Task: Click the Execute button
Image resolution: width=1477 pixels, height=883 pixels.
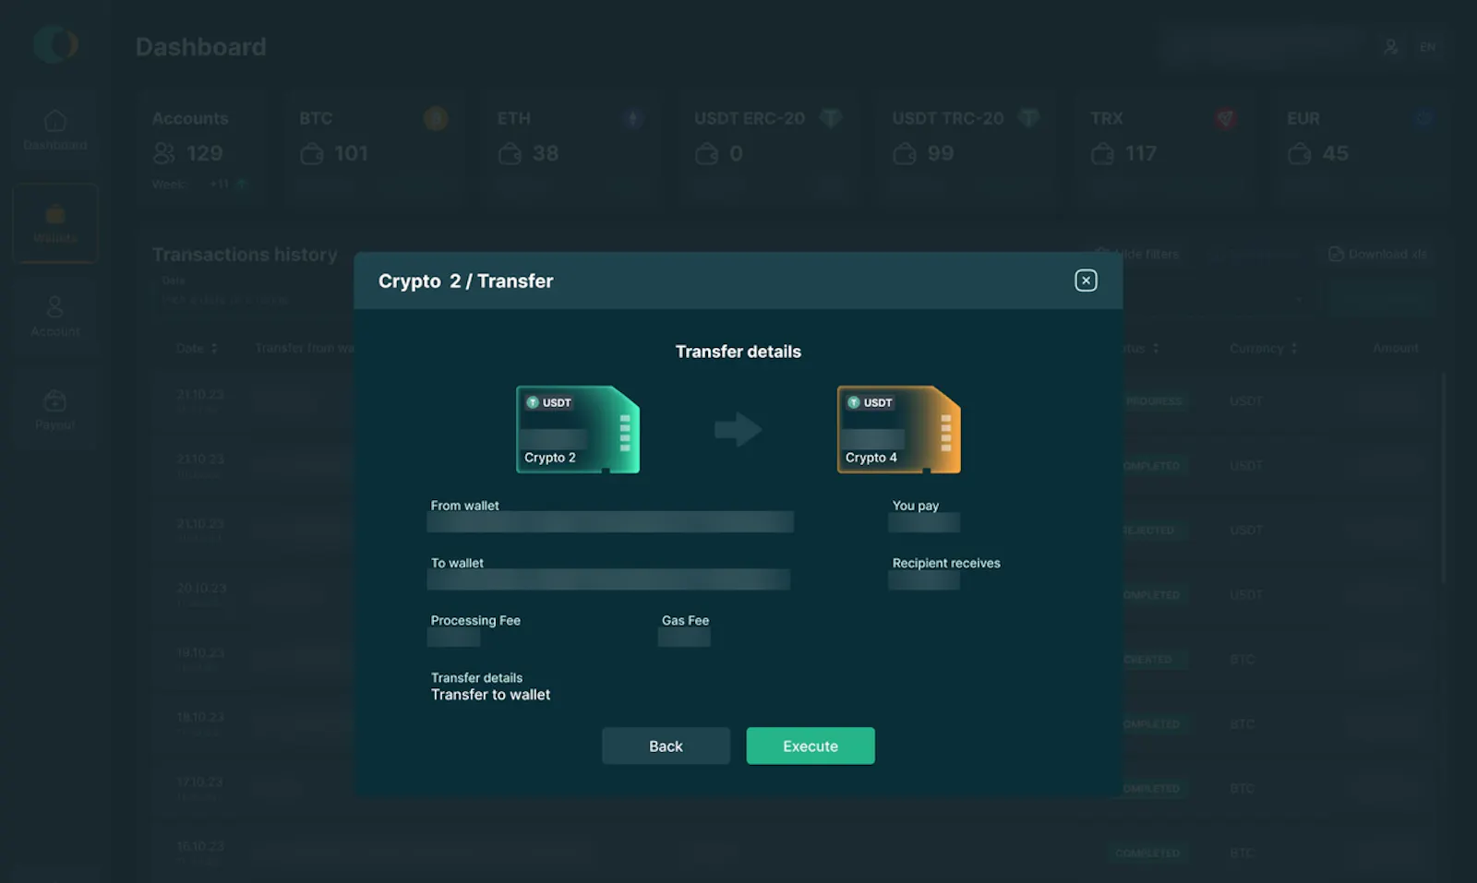Action: pyautogui.click(x=811, y=746)
